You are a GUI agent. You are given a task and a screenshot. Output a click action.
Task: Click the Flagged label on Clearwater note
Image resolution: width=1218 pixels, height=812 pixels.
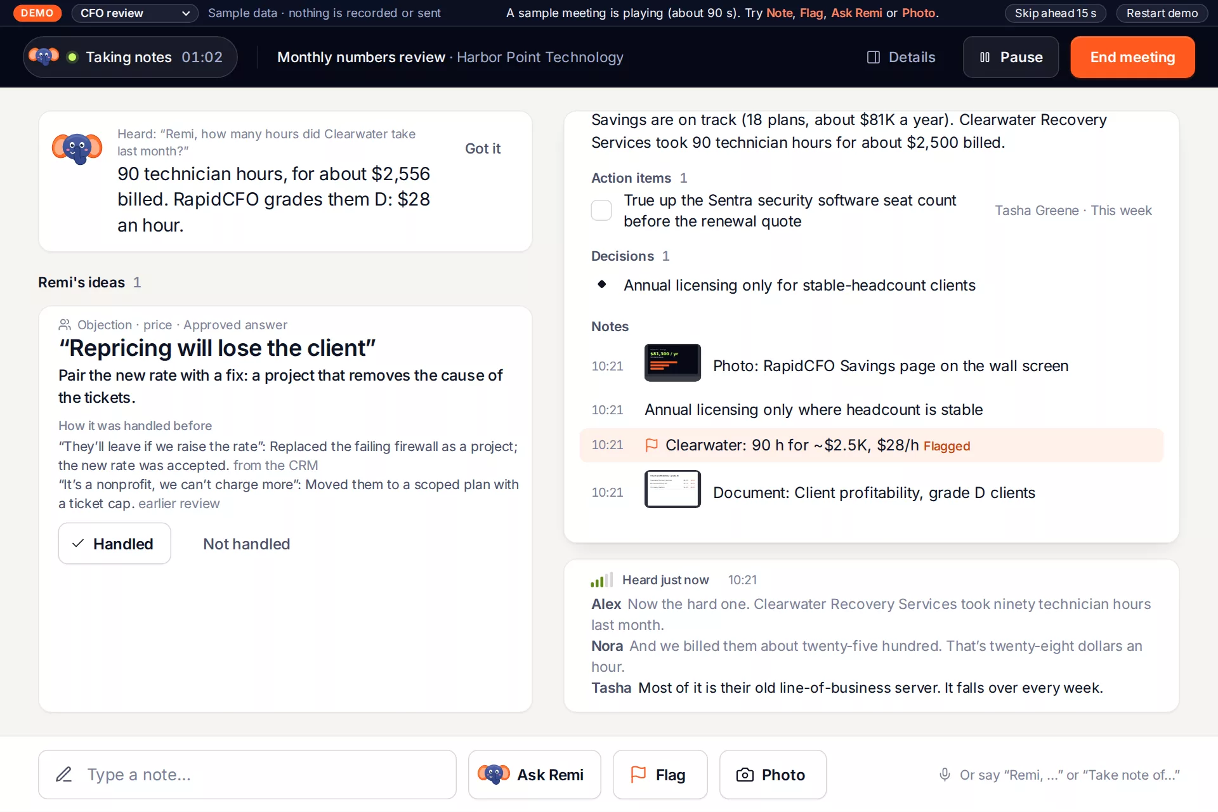(946, 446)
